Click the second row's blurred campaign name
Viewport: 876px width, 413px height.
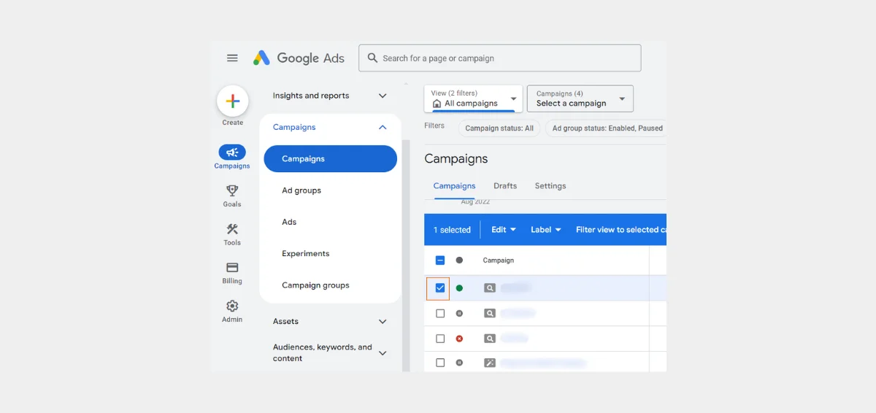point(518,313)
